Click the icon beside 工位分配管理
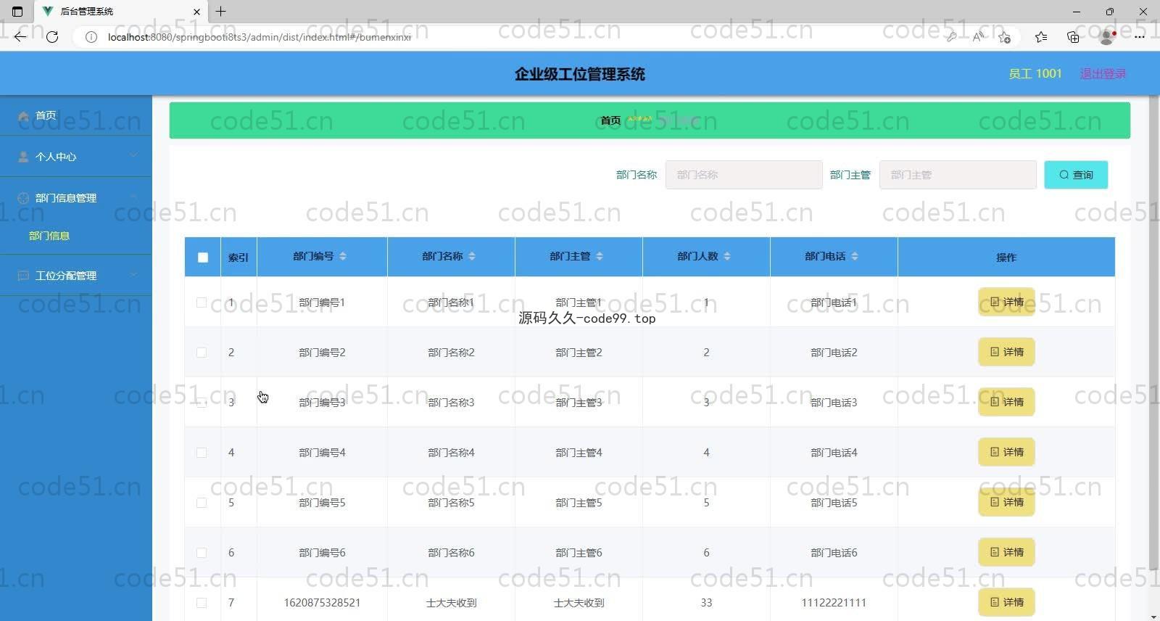Viewport: 1160px width, 621px height. pos(23,276)
